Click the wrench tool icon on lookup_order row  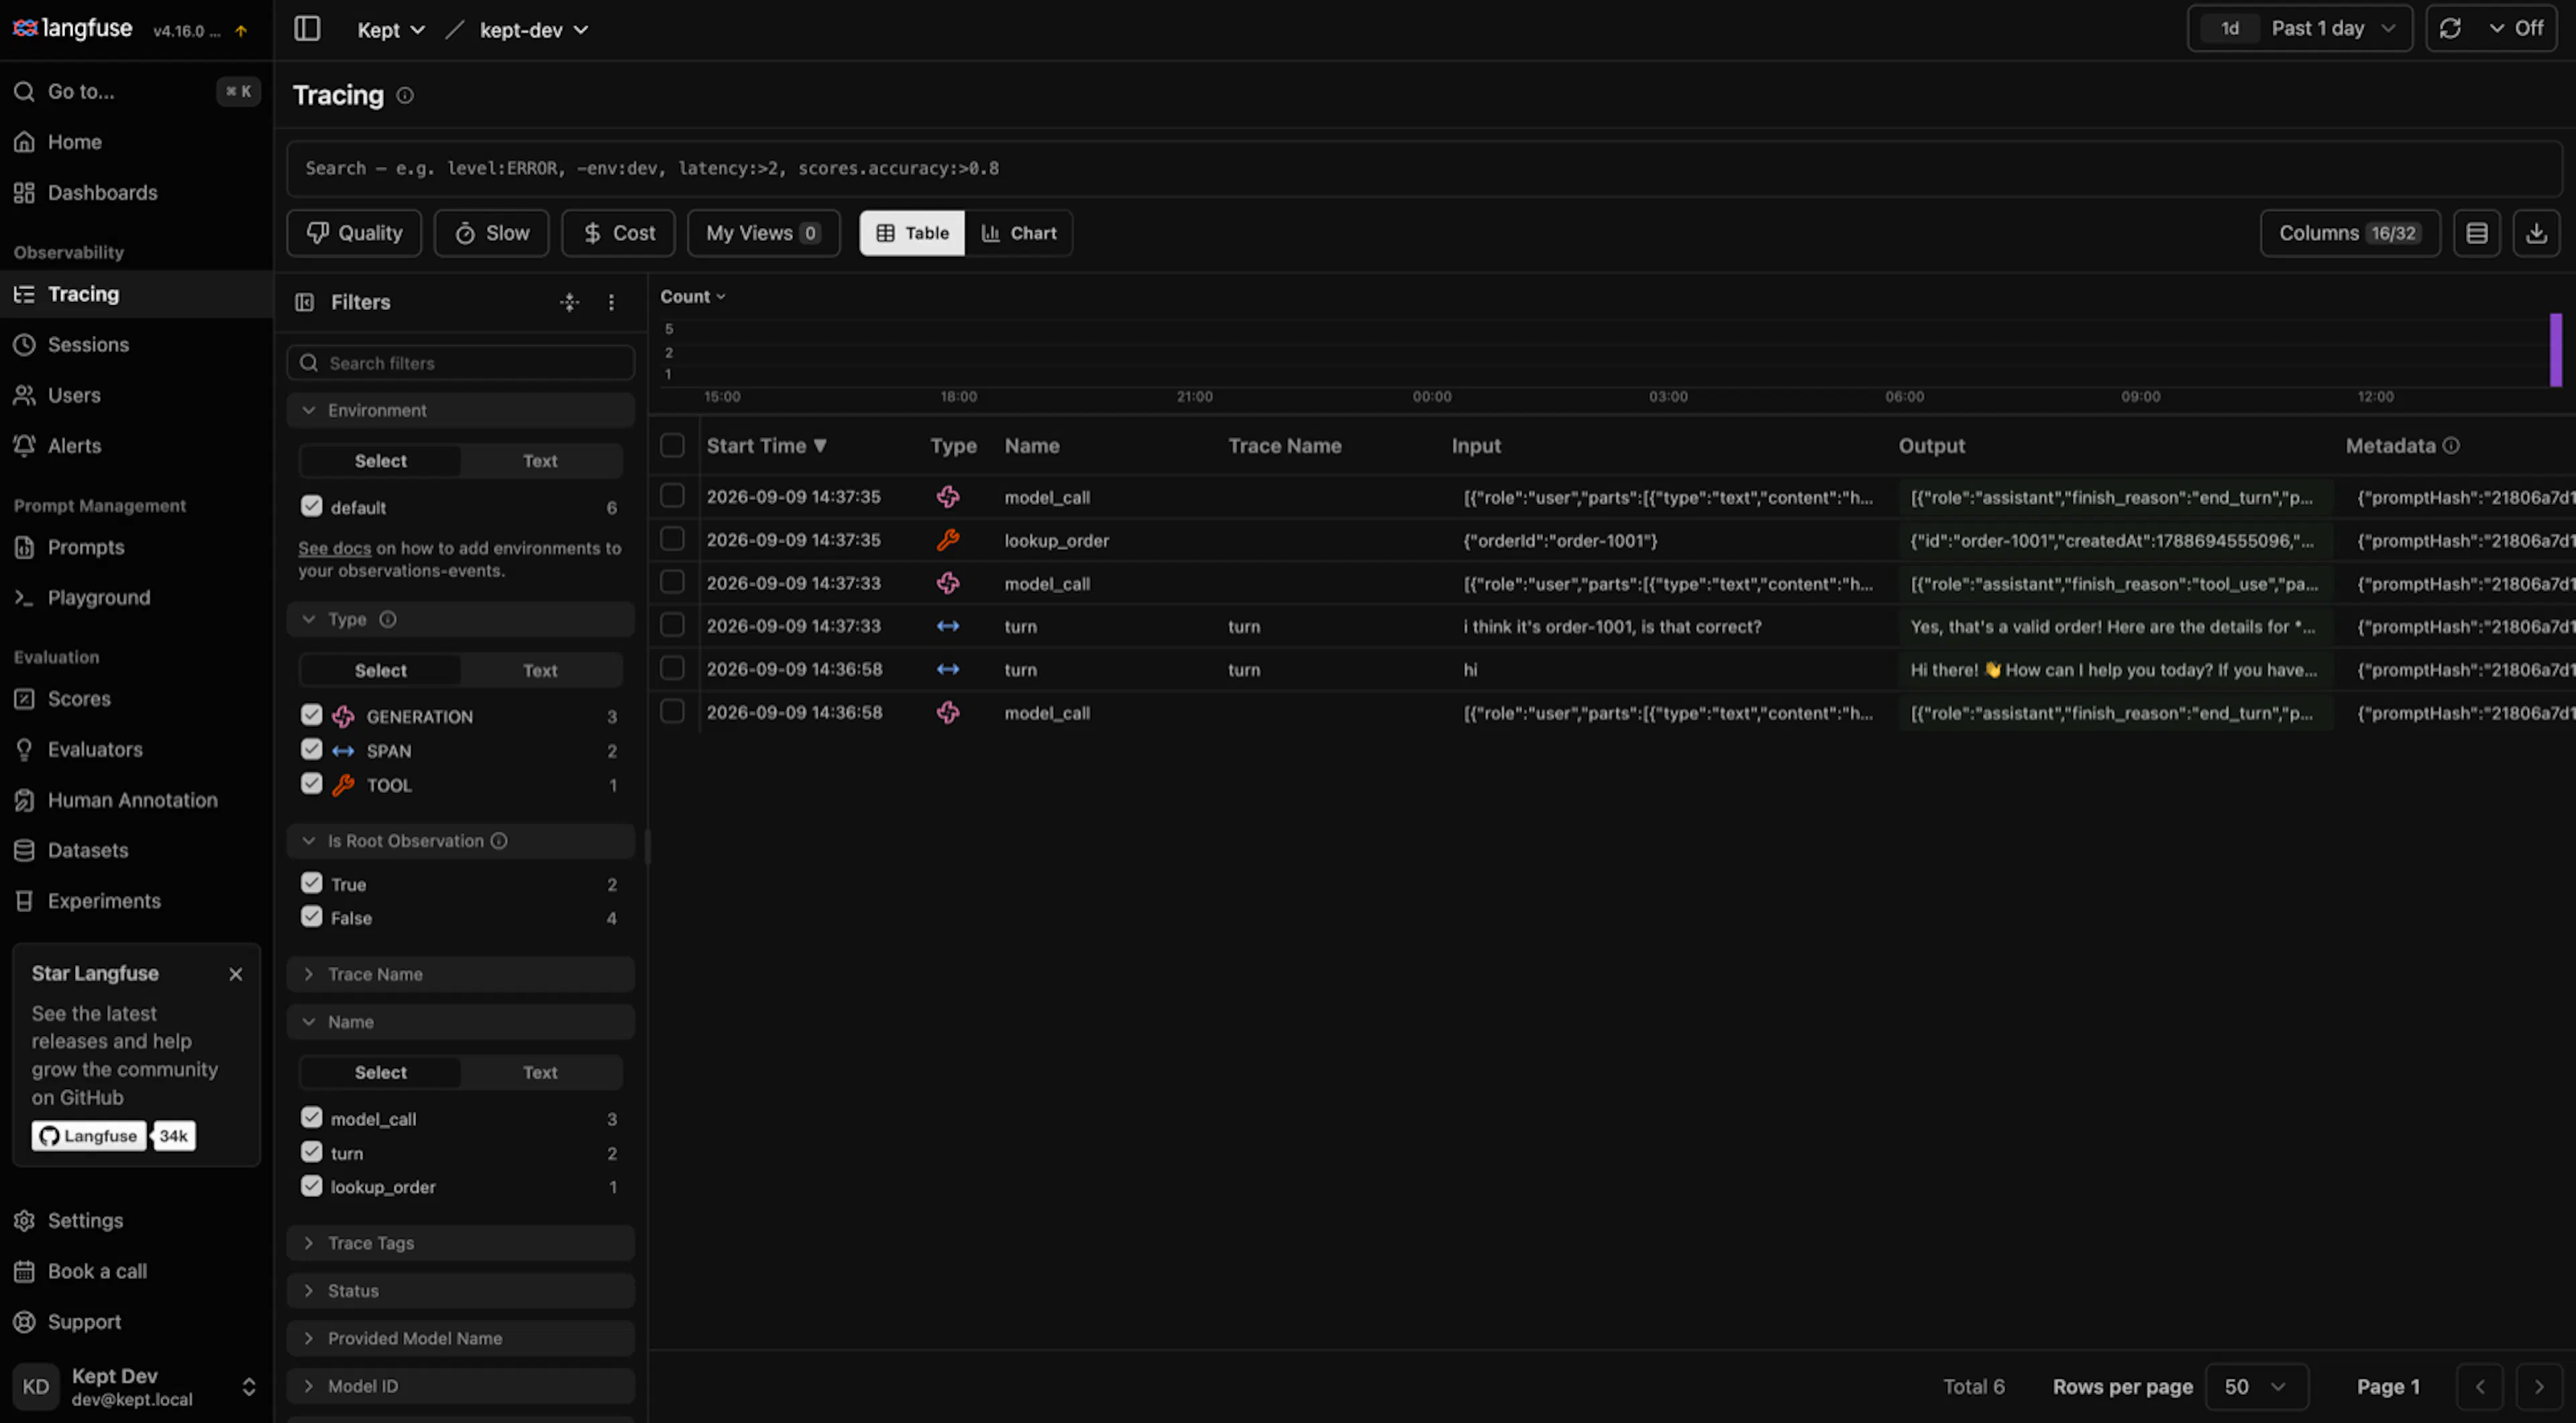coord(948,540)
